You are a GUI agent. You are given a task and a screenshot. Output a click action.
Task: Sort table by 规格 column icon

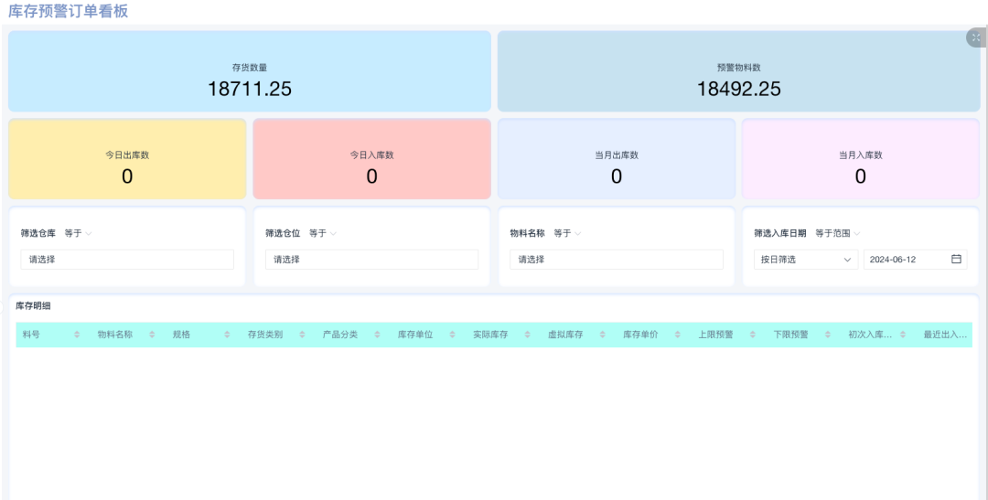(x=227, y=335)
